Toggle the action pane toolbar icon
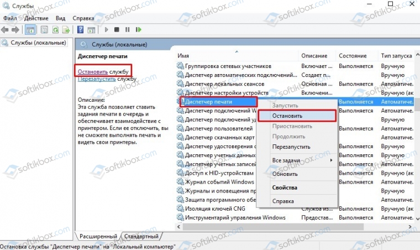 point(91,30)
